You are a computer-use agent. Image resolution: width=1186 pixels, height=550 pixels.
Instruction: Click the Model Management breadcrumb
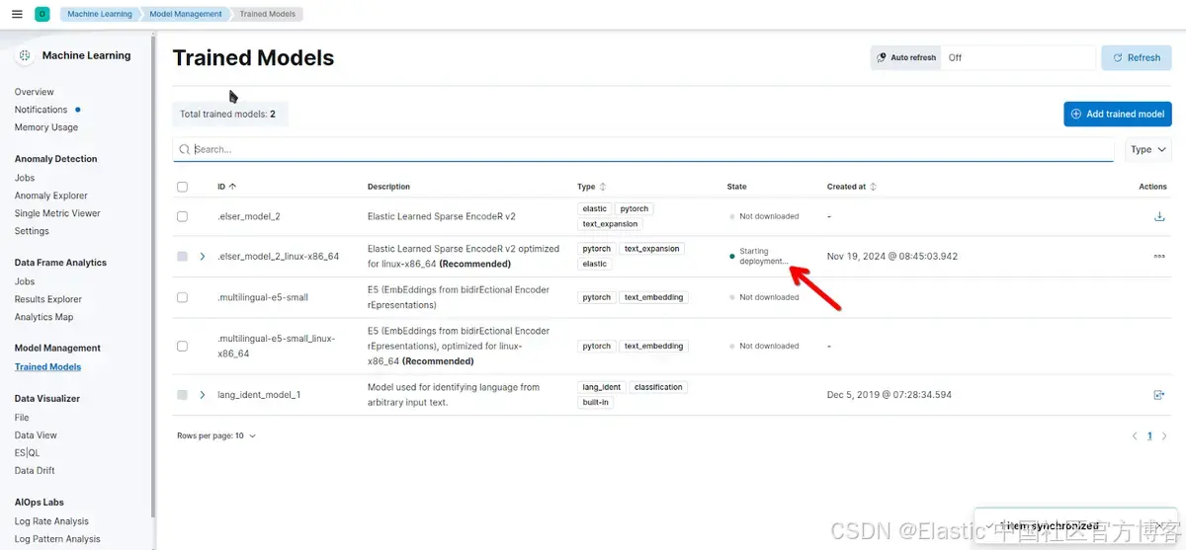pos(185,14)
